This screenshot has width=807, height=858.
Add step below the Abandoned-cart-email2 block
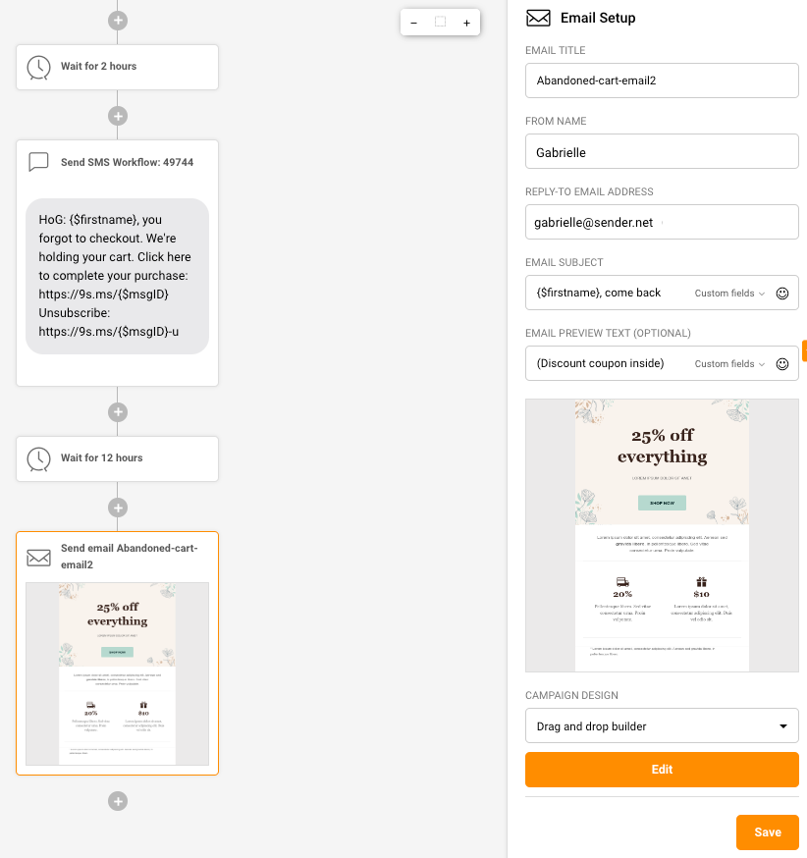[x=118, y=801]
